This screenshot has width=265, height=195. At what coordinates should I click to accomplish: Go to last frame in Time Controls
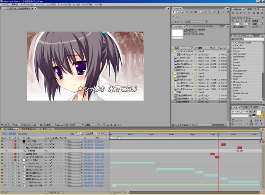click(x=249, y=13)
